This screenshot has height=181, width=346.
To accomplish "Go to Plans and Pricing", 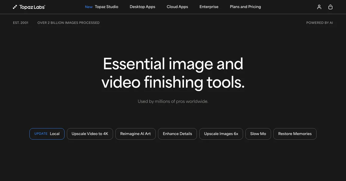I will pos(245,7).
